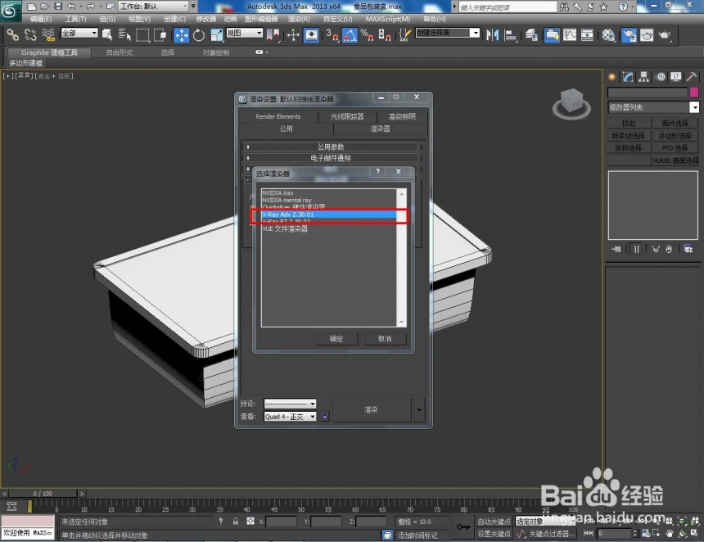The height and width of the screenshot is (542, 704).
Task: Click the Render Production teapot icon
Action: tap(665, 34)
